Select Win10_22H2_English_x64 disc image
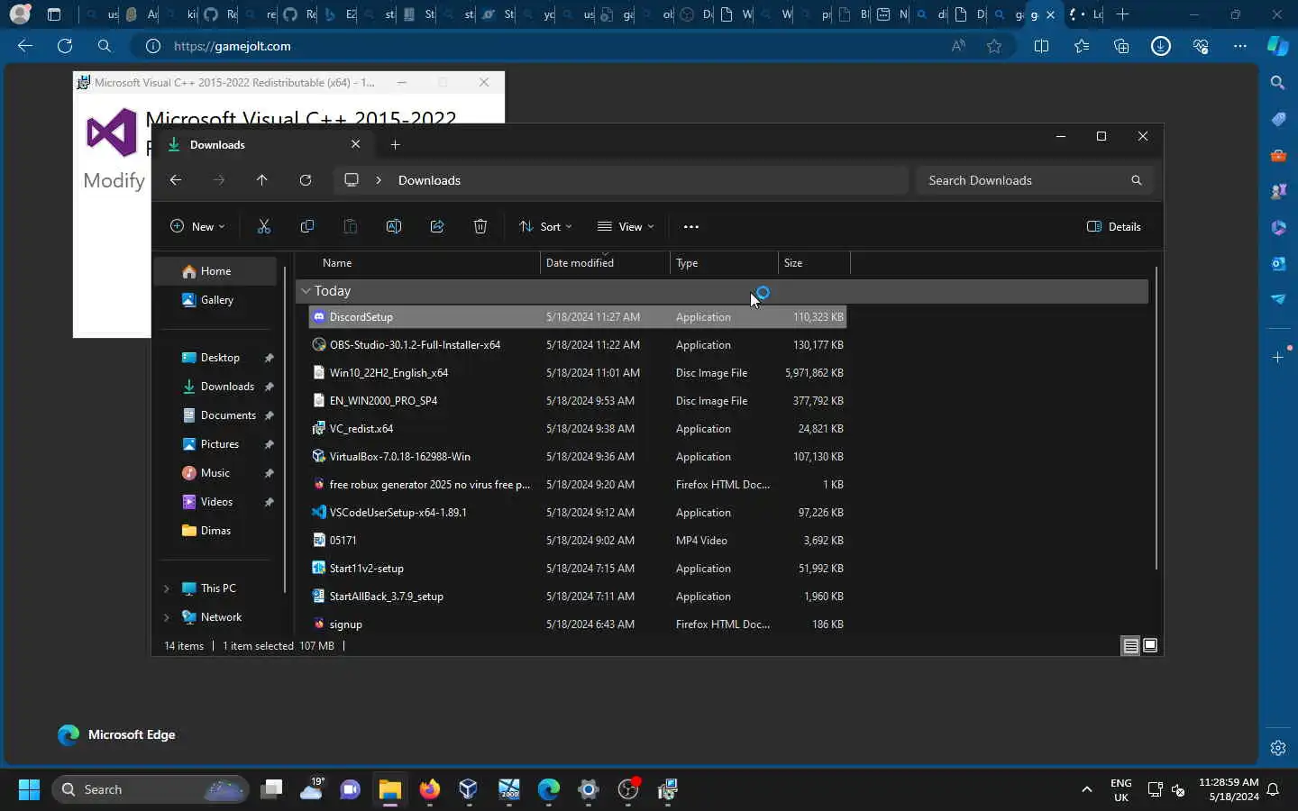The width and height of the screenshot is (1298, 811). pos(577,373)
